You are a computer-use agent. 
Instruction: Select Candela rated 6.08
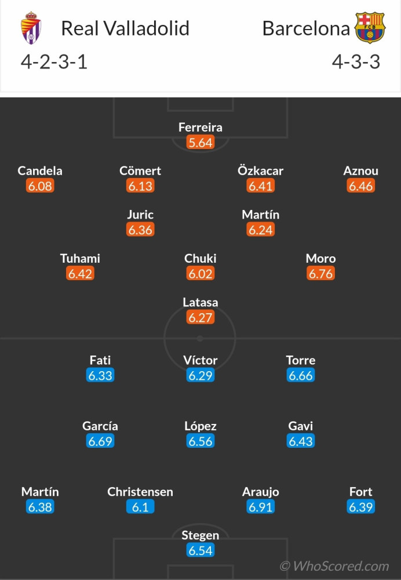coord(40,178)
